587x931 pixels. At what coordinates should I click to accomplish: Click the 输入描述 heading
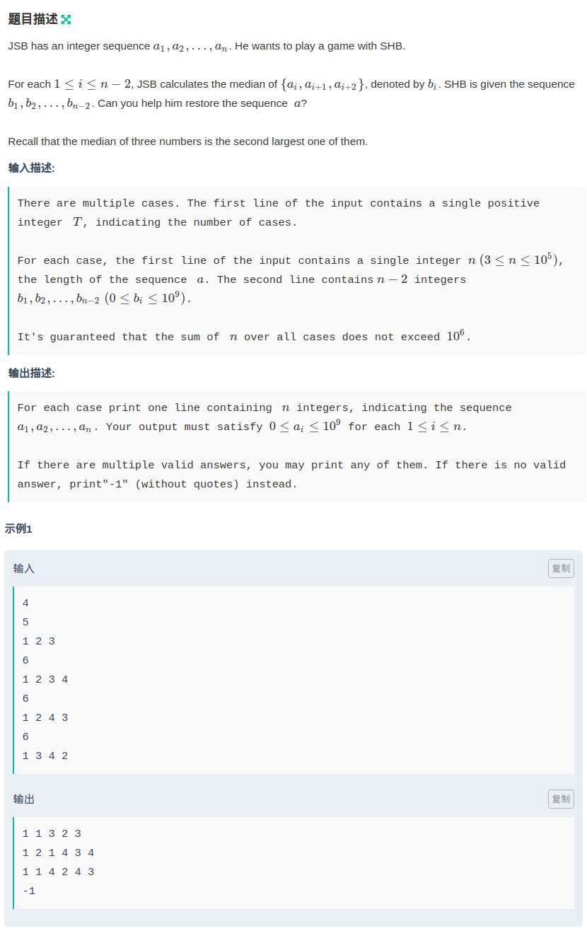coord(31,168)
